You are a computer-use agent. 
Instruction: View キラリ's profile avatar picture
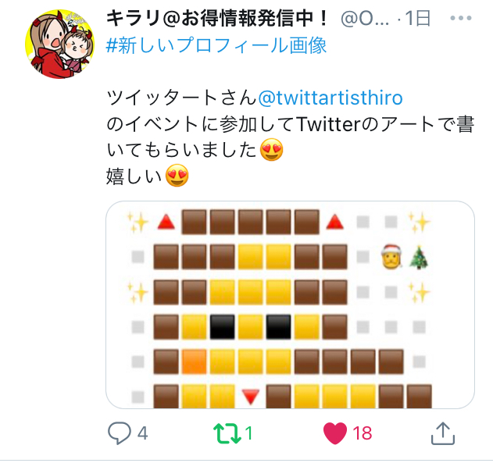click(59, 44)
